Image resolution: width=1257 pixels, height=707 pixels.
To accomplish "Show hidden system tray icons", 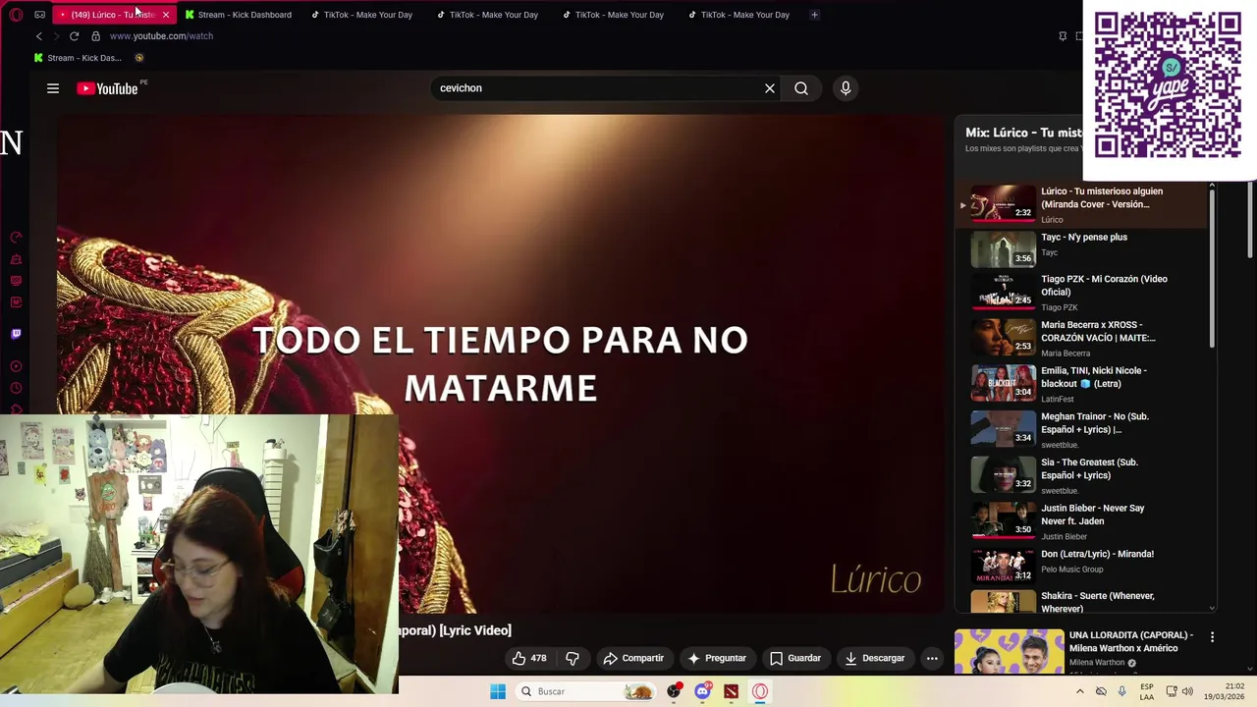I will (1080, 691).
